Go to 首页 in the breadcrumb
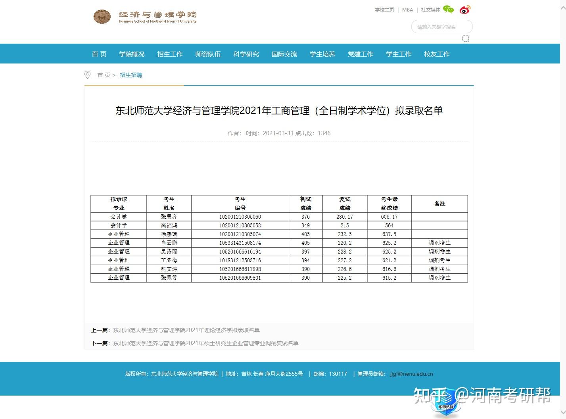 [x=104, y=75]
